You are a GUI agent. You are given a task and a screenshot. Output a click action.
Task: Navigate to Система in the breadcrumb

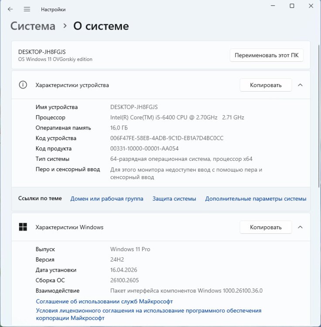point(33,26)
